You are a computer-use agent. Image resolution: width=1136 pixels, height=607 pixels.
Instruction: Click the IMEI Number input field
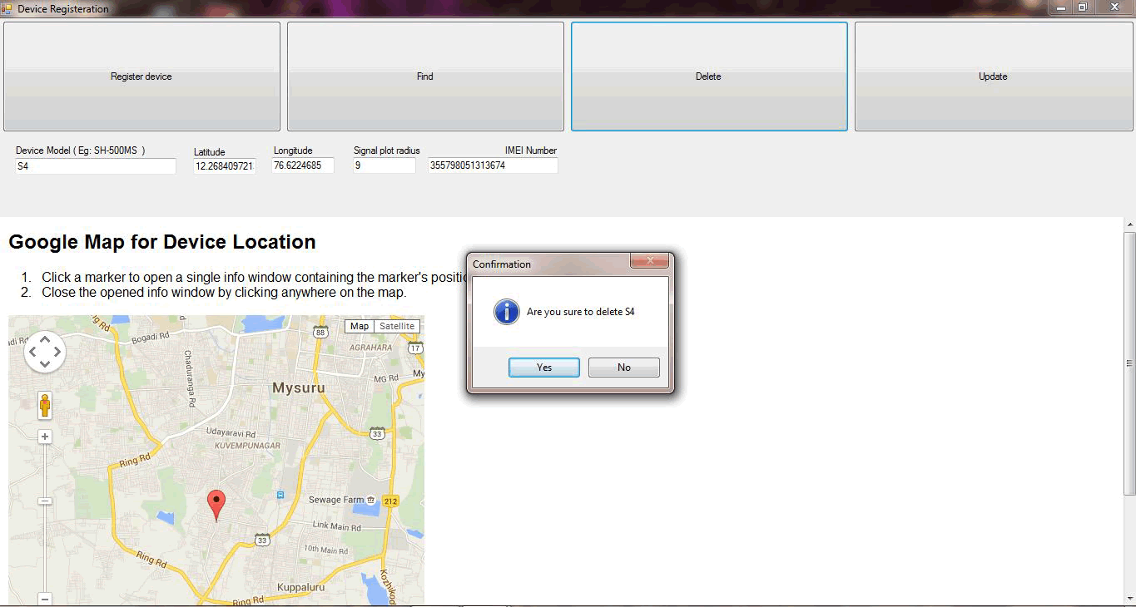pyautogui.click(x=493, y=165)
